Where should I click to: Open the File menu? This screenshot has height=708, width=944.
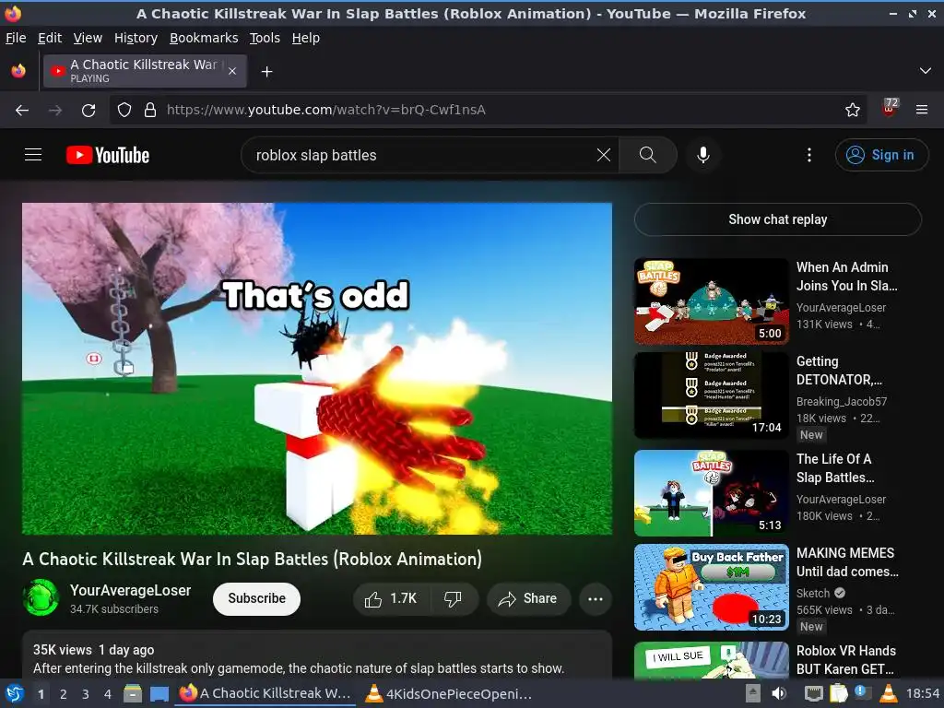[16, 38]
